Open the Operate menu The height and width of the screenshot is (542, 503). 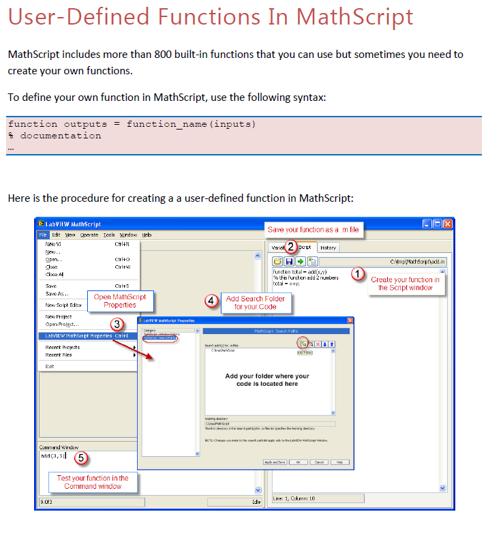(89, 235)
